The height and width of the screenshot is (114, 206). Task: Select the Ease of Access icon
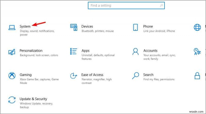tap(74, 76)
